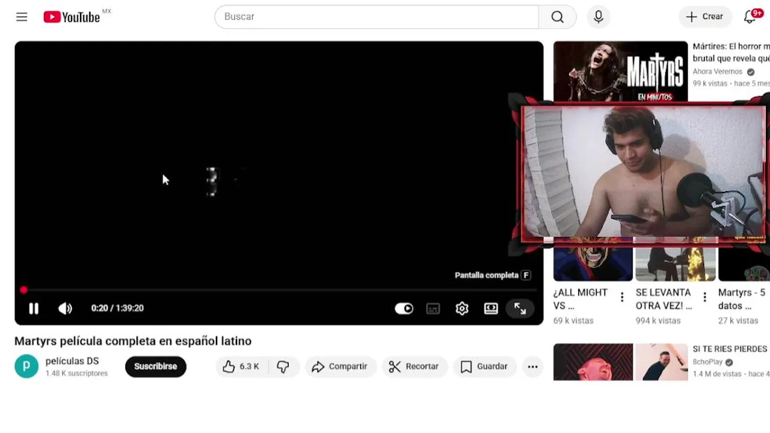770x433 pixels.
Task: Open the Martyrs - 5 datos video title
Action: point(742,299)
